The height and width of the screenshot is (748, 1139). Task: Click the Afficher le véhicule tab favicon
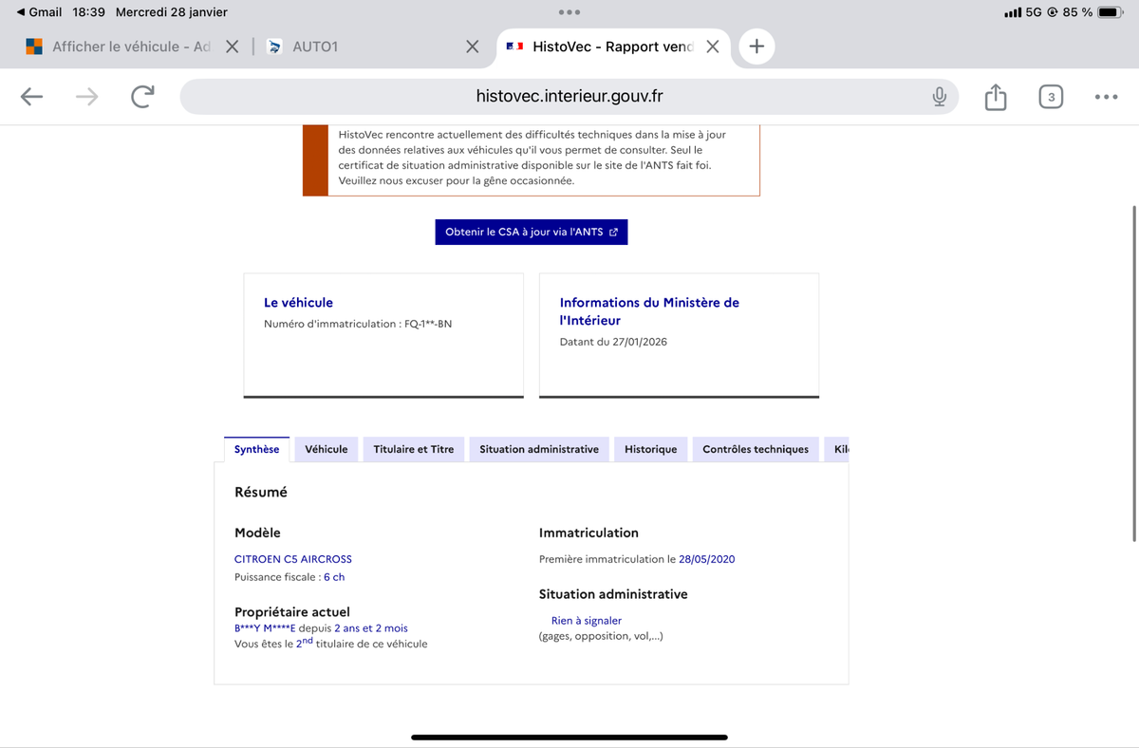pos(34,47)
